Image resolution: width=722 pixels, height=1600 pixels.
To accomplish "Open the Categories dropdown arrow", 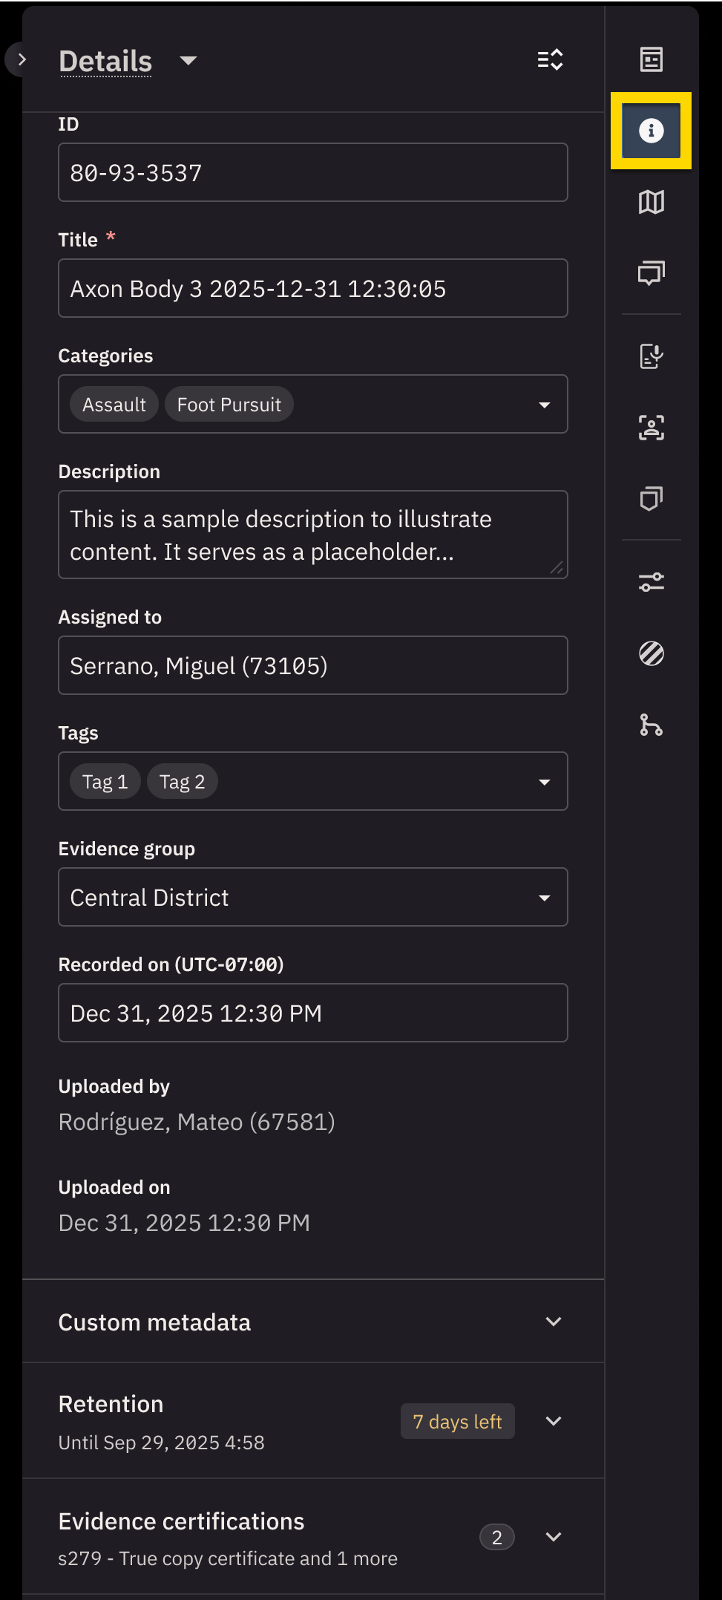I will 544,405.
